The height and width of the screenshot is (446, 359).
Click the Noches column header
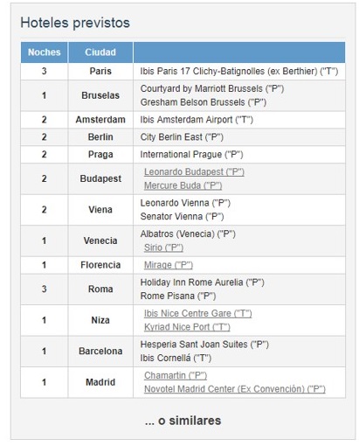point(45,52)
